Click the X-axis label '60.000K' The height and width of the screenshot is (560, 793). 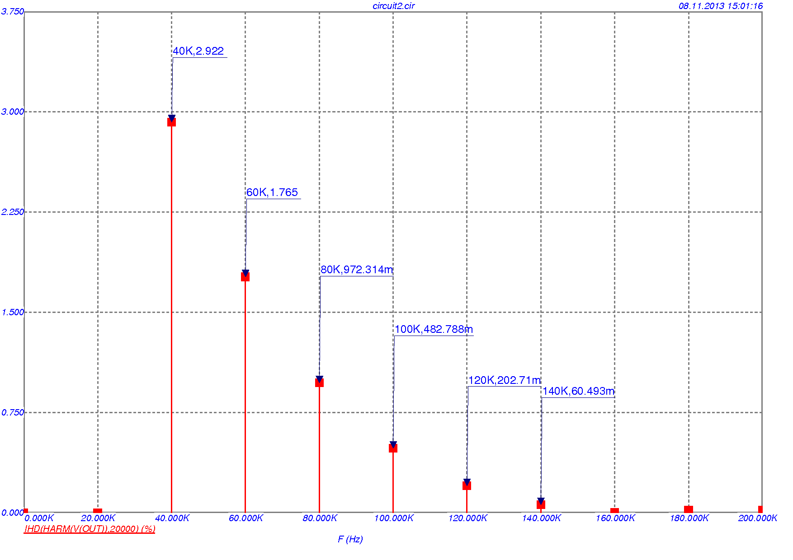[246, 518]
